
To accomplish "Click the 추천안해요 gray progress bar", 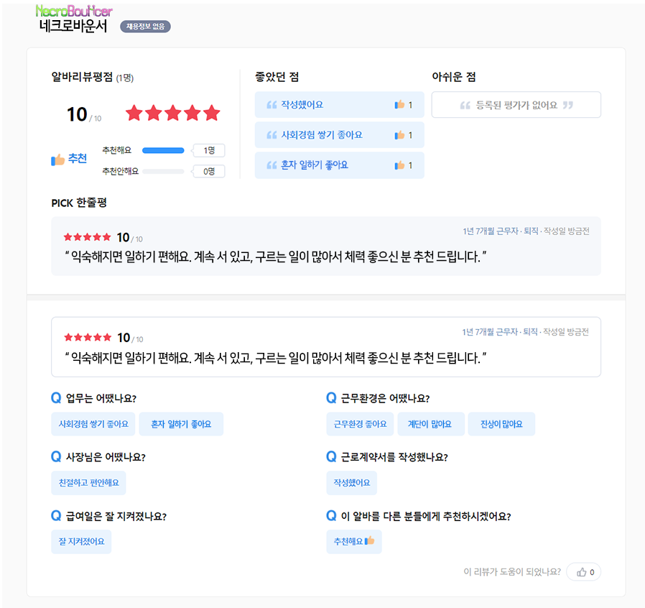I will pyautogui.click(x=163, y=171).
